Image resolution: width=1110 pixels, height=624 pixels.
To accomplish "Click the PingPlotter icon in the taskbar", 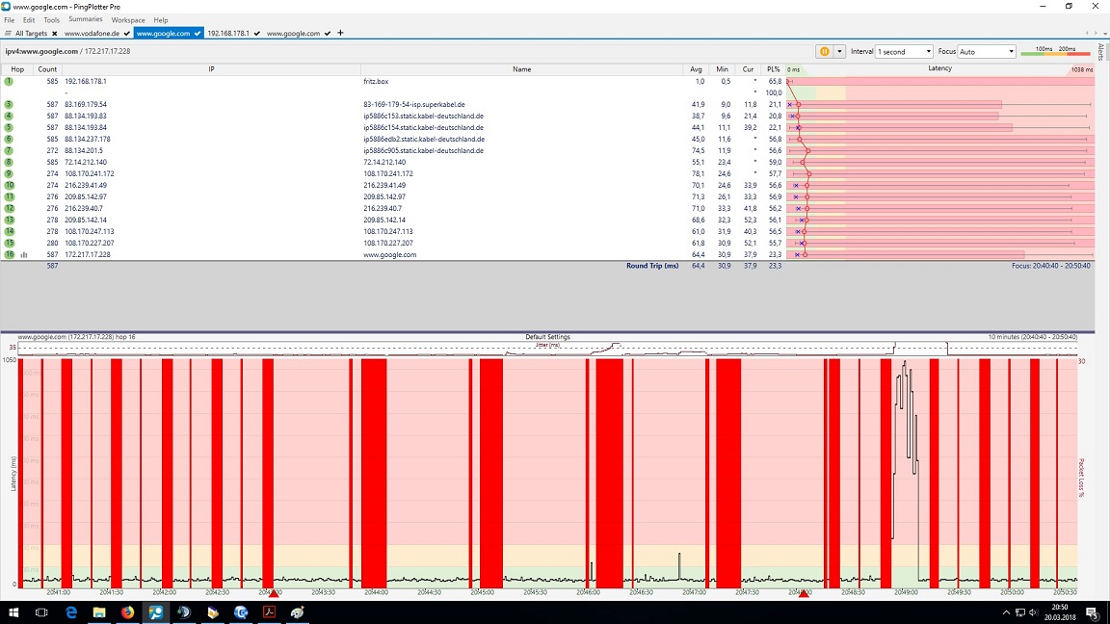I will pyautogui.click(x=156, y=612).
